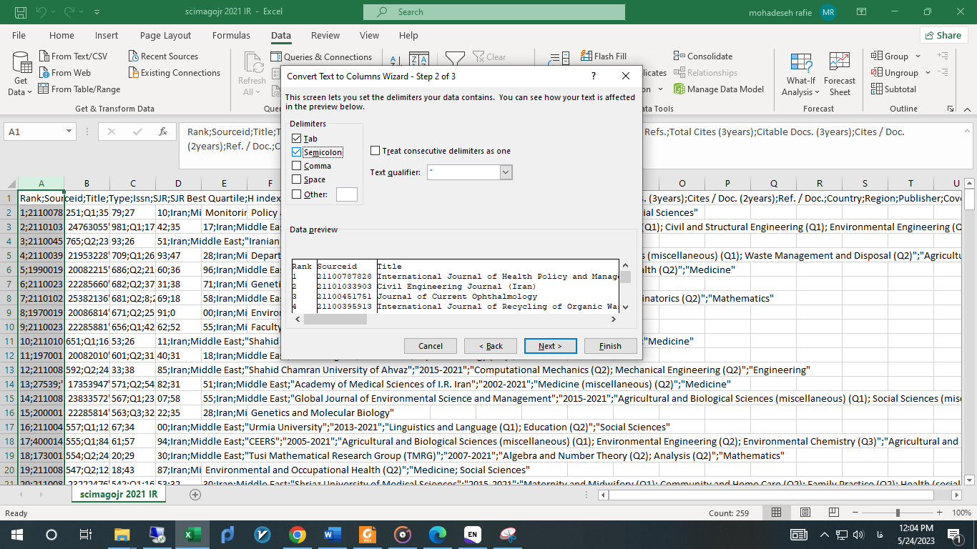Switch to the Home tab

click(62, 35)
